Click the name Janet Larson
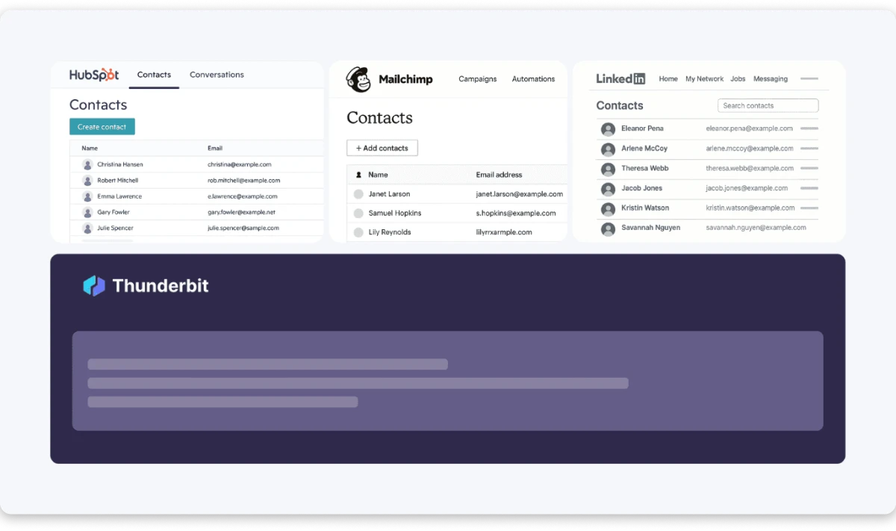 pyautogui.click(x=389, y=194)
